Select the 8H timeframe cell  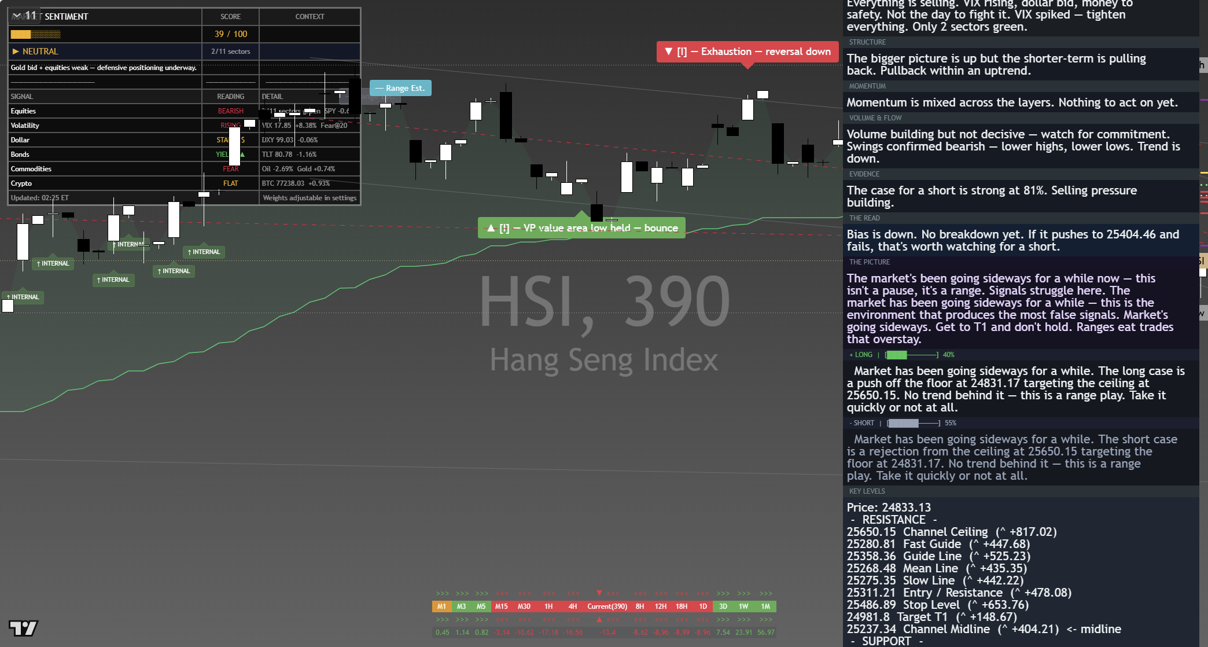click(x=640, y=606)
